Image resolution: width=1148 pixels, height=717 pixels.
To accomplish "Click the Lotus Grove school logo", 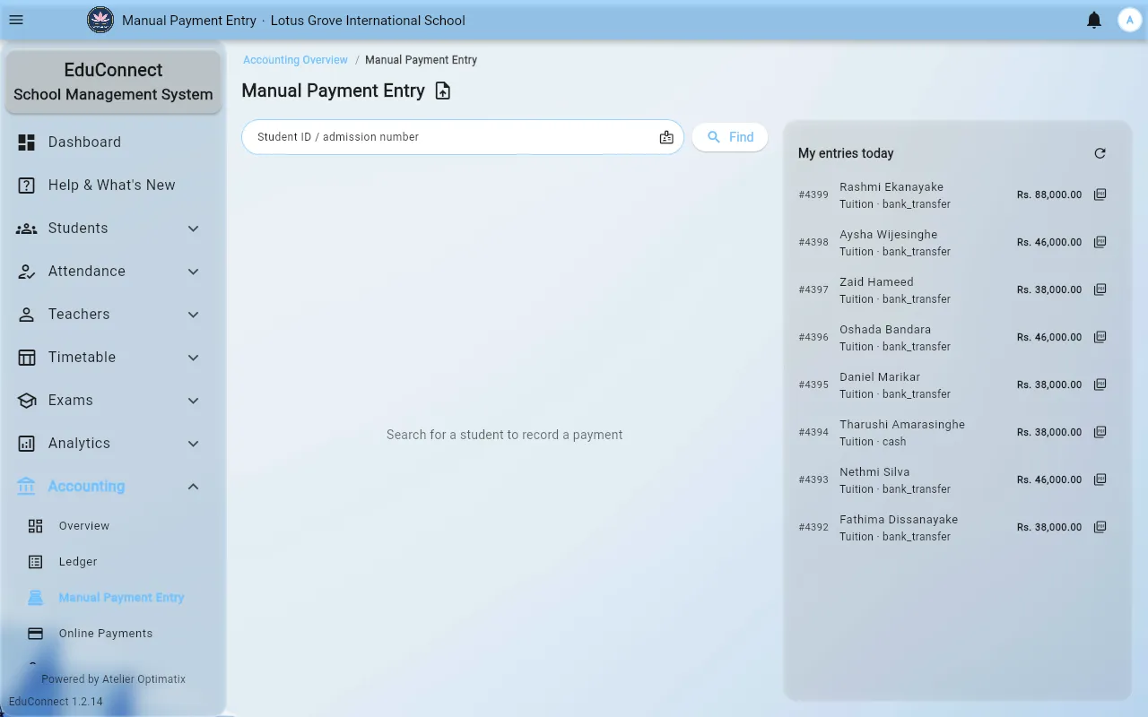I will coord(100,20).
